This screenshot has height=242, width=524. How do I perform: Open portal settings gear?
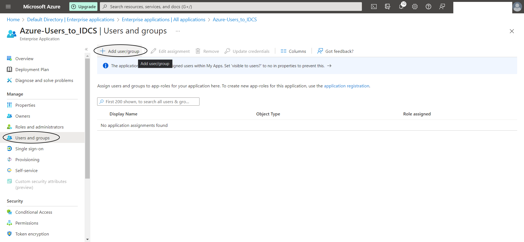coord(415,7)
